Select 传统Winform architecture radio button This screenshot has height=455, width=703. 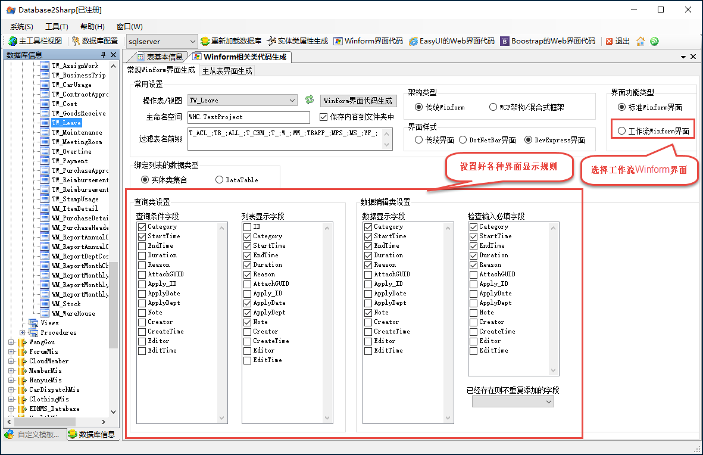point(418,107)
